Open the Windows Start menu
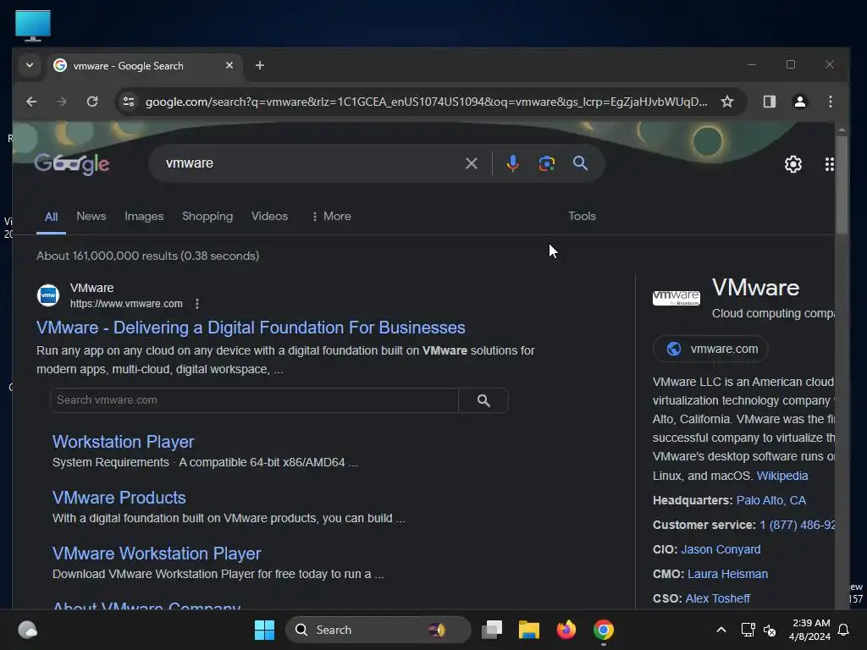This screenshot has height=650, width=867. point(264,630)
